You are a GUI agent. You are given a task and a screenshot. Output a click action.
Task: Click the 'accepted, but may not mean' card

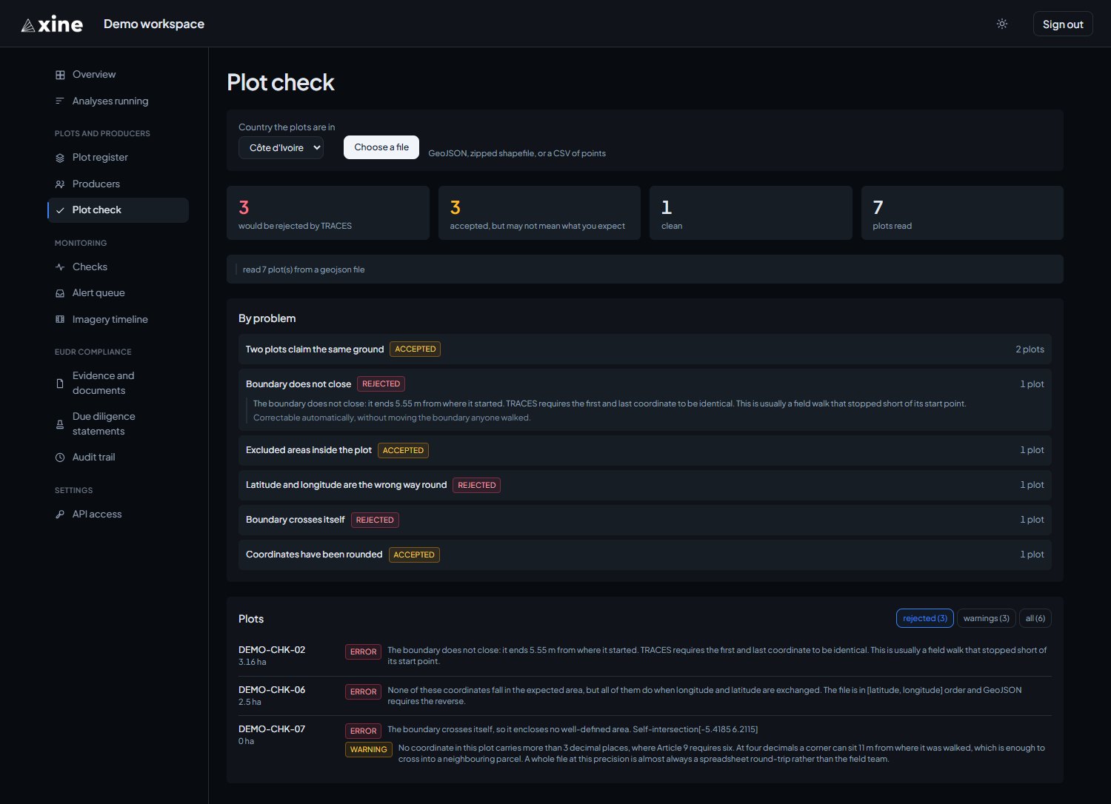tap(539, 213)
